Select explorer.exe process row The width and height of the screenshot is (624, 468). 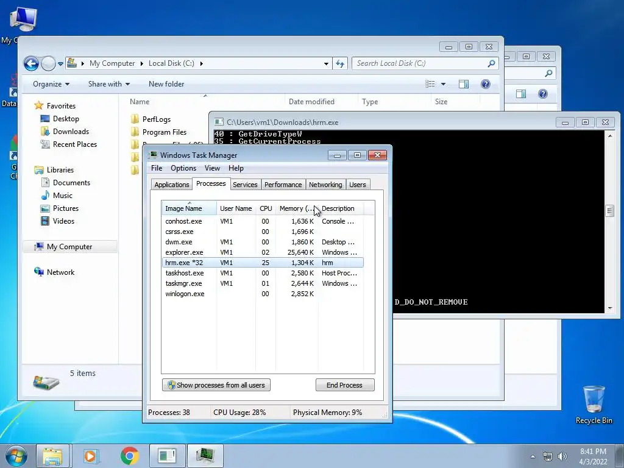[263, 252]
